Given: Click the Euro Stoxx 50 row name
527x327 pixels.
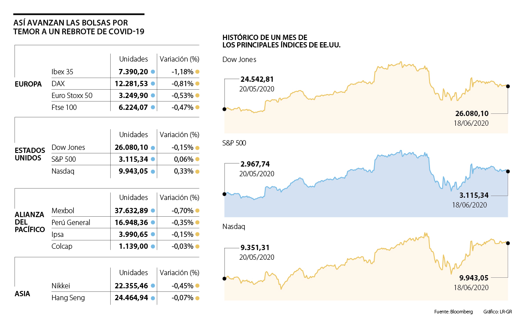Looking at the screenshot, I should (72, 95).
